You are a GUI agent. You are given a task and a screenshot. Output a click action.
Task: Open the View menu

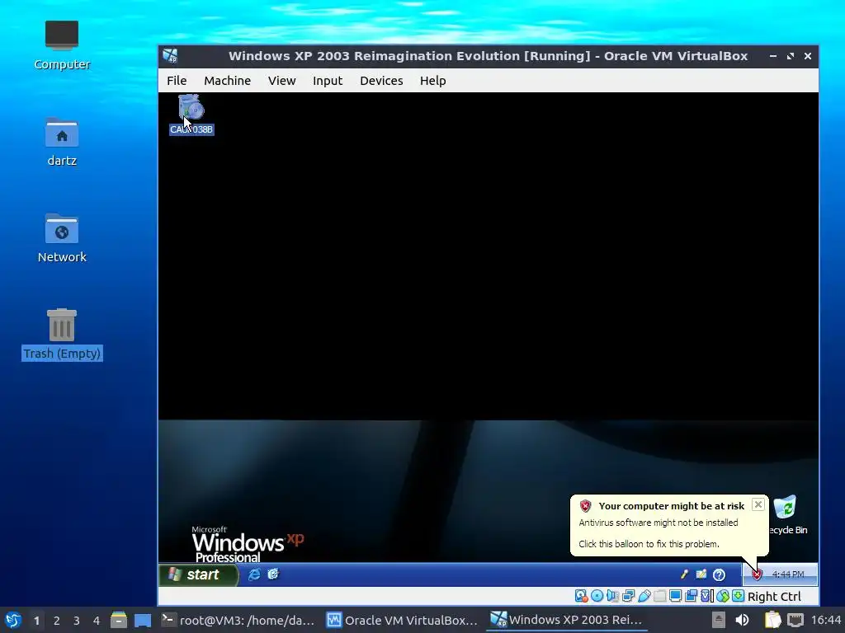281,81
